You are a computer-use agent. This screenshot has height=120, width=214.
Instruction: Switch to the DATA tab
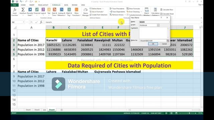(x=66, y=5)
